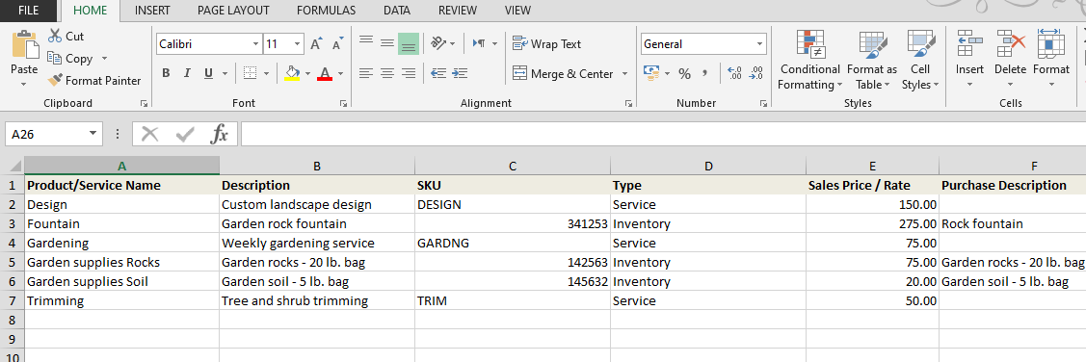Increase indent in the cell
Screen dimensions: 1086x362
point(460,73)
